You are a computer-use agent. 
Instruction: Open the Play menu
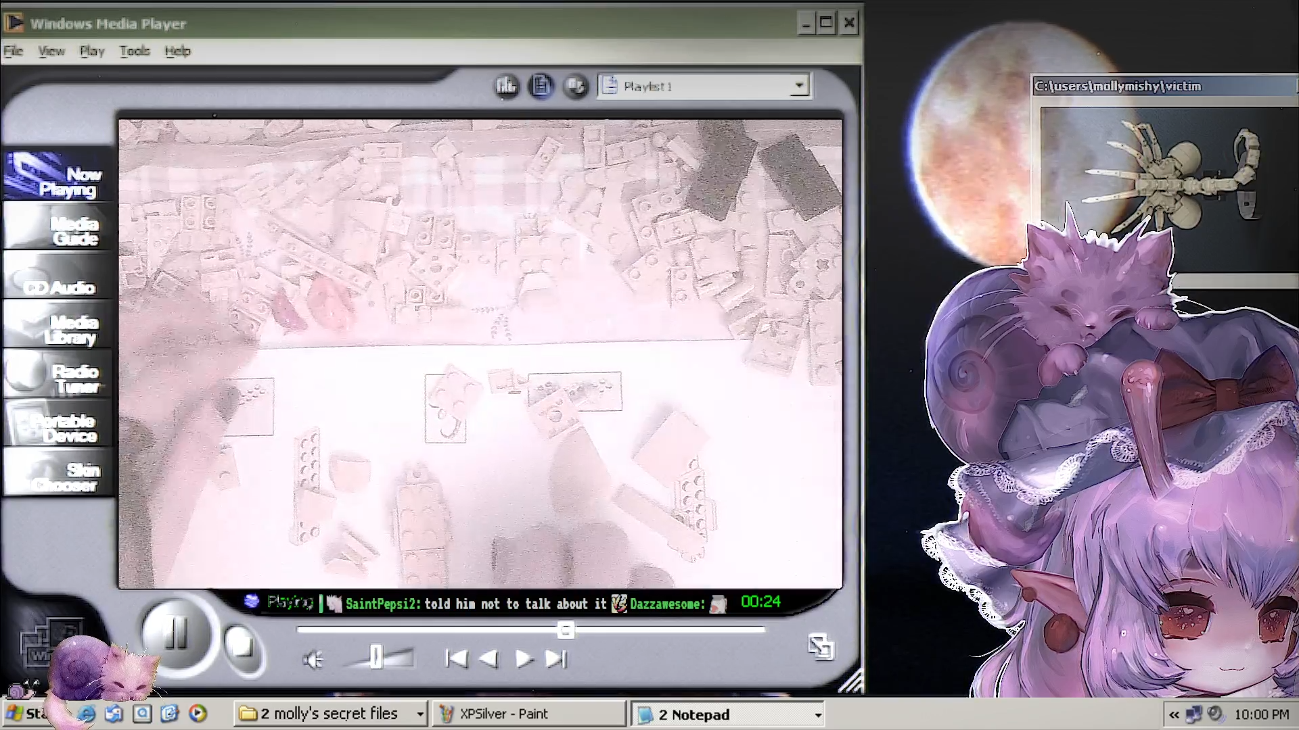click(x=92, y=51)
